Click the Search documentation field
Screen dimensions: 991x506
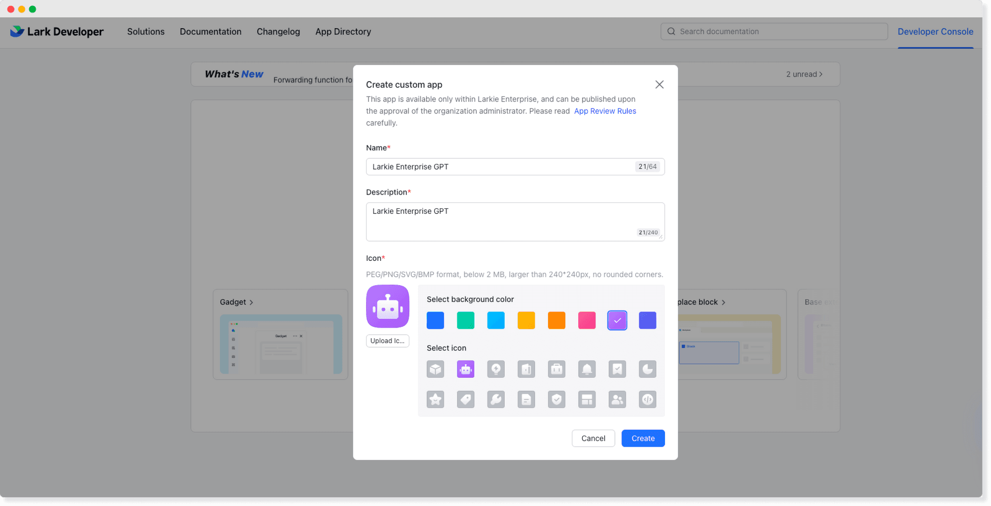point(773,32)
